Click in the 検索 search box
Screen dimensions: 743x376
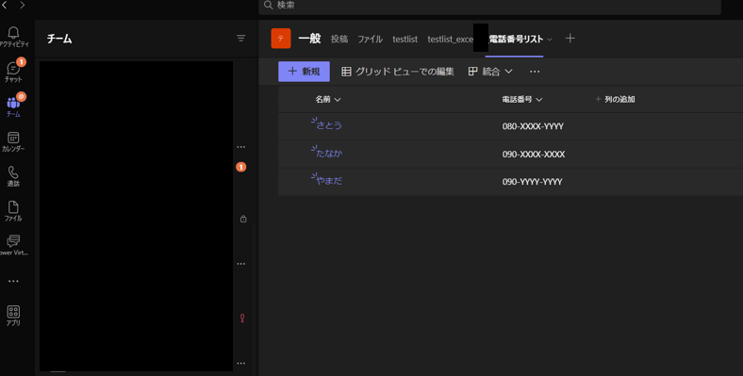[490, 6]
